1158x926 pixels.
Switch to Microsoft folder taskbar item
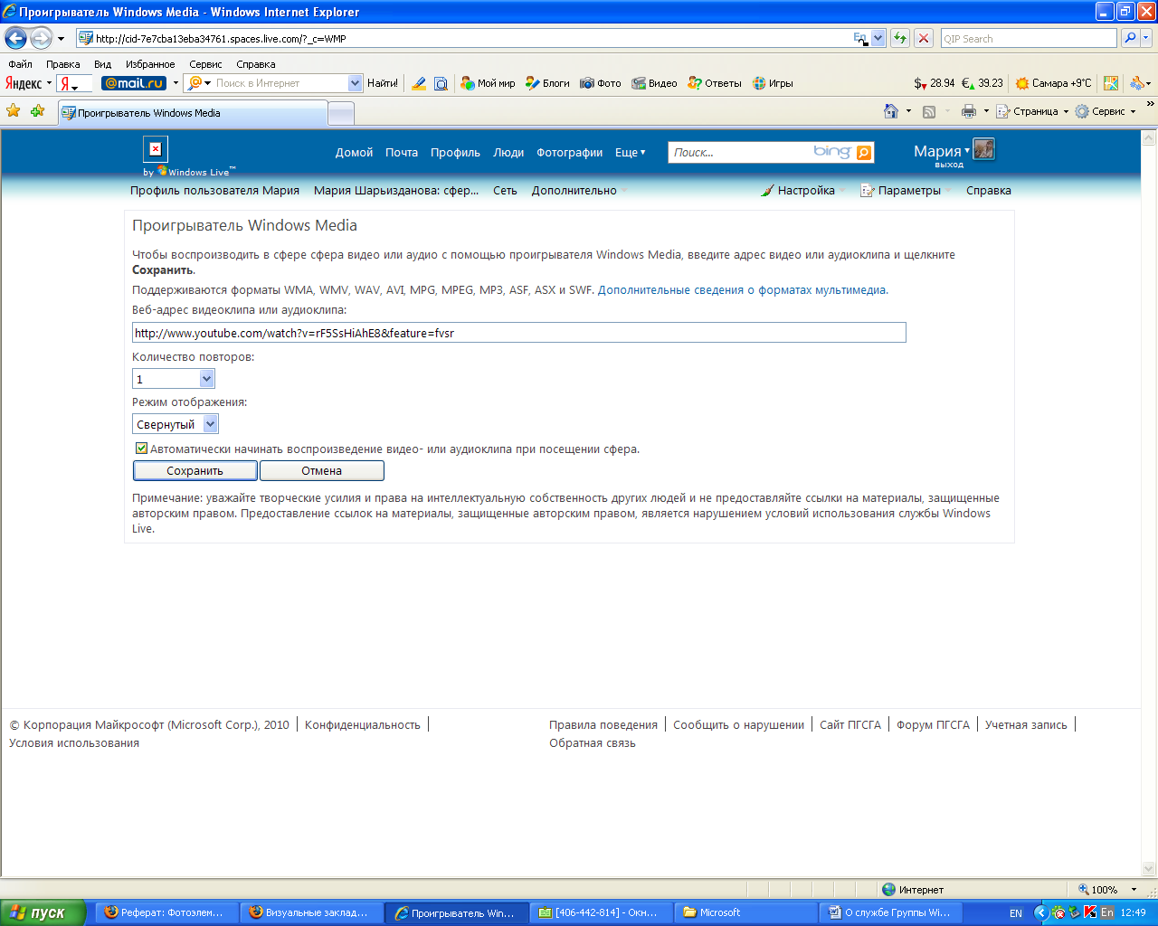tap(745, 912)
